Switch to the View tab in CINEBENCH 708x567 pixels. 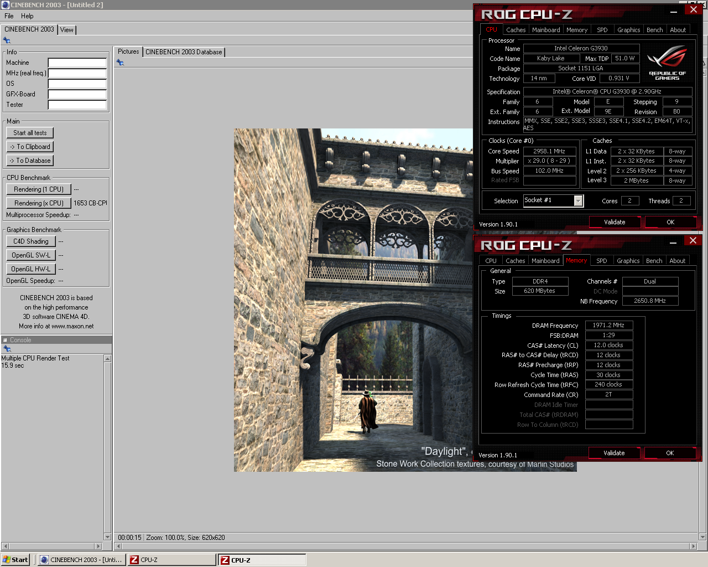tap(67, 30)
